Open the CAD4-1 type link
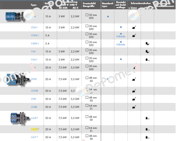 35,43
